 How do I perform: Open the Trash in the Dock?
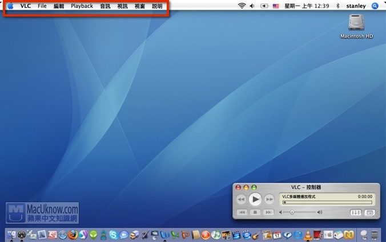pyautogui.click(x=374, y=235)
